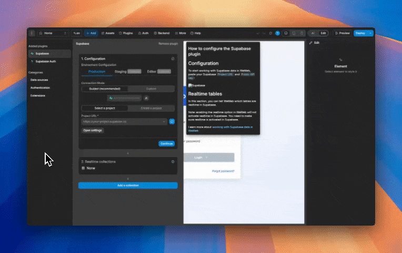The image size is (402, 253).
Task: Click the Edit pencil icon in right panel
Action: 311,43
